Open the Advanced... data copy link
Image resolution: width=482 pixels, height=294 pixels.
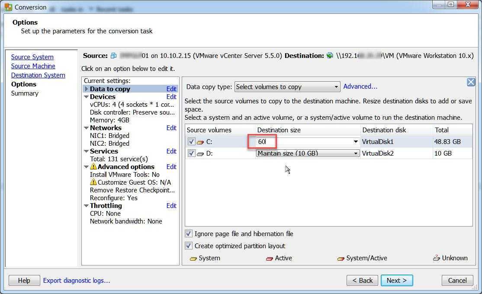(360, 86)
